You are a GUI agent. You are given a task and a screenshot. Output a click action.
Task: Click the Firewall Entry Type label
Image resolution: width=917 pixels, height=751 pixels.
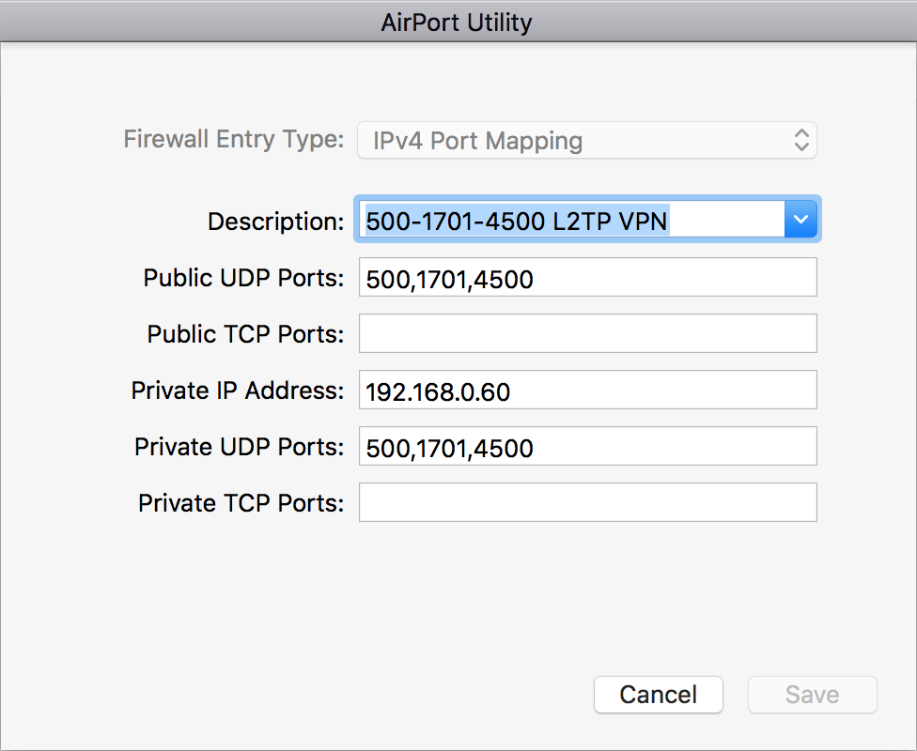click(x=234, y=139)
